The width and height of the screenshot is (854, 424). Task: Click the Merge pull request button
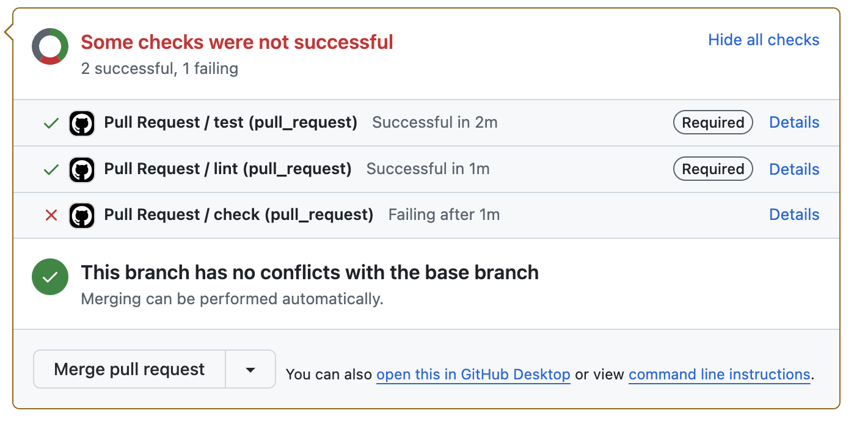click(129, 369)
